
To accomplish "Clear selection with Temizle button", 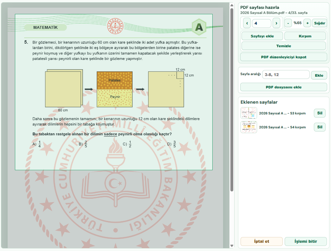I will (283, 46).
